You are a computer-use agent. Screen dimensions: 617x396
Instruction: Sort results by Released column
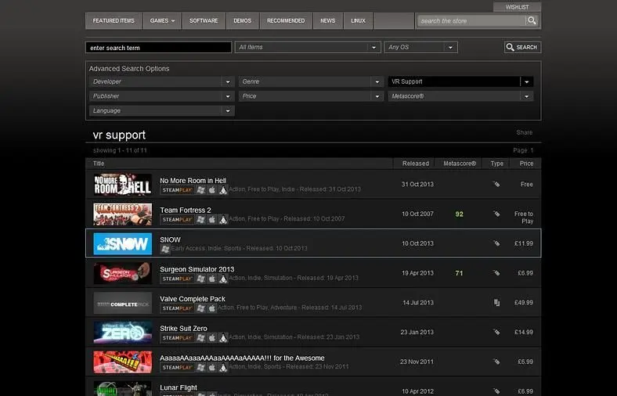[416, 164]
